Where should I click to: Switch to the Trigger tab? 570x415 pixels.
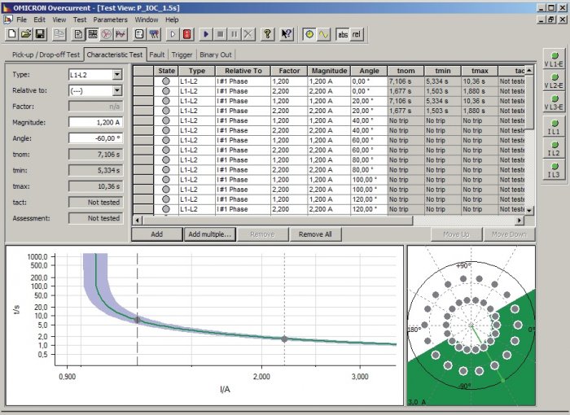coord(182,55)
